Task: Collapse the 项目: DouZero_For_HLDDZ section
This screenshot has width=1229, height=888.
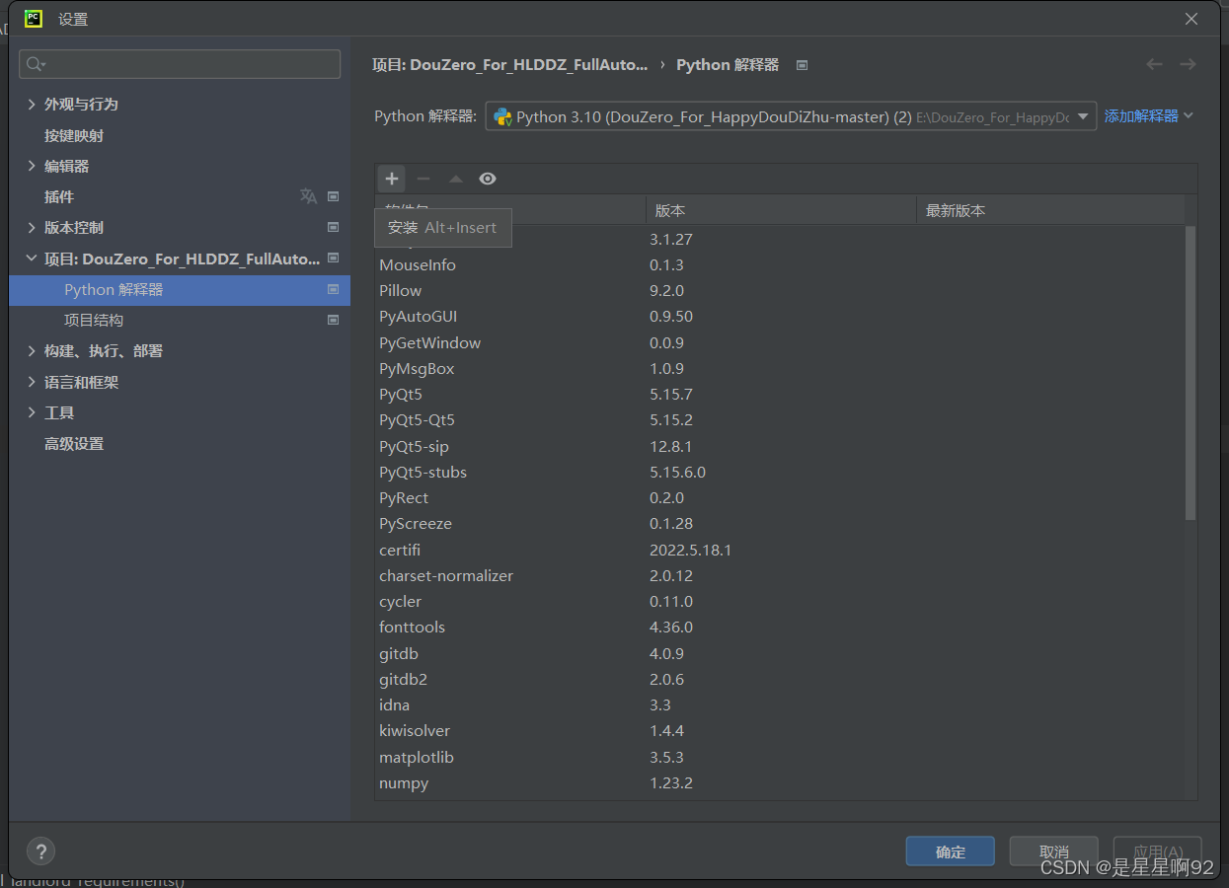Action: point(32,259)
